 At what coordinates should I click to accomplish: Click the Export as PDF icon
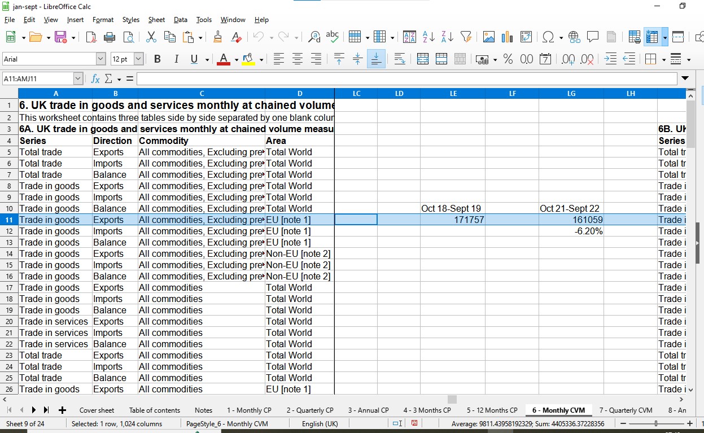(91, 37)
